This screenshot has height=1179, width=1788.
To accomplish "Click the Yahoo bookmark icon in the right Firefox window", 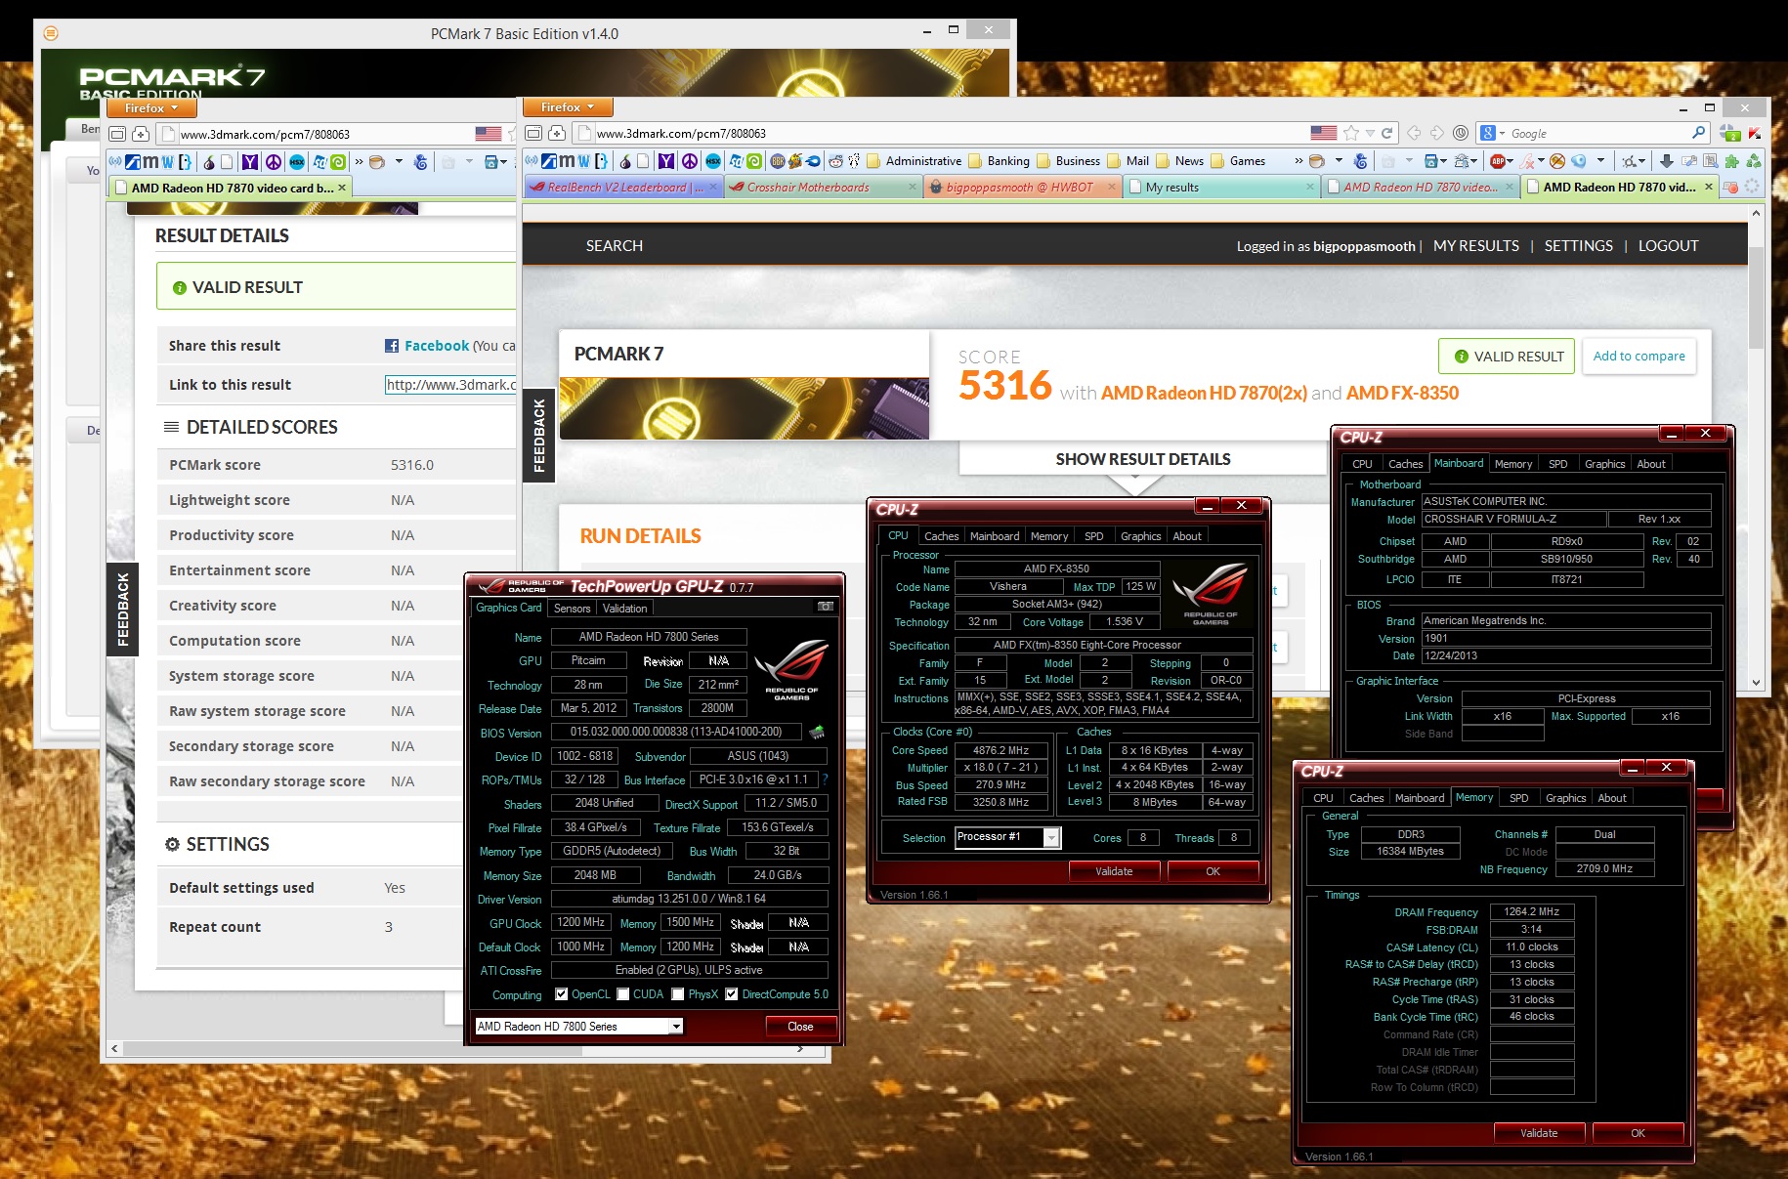I will (x=666, y=161).
